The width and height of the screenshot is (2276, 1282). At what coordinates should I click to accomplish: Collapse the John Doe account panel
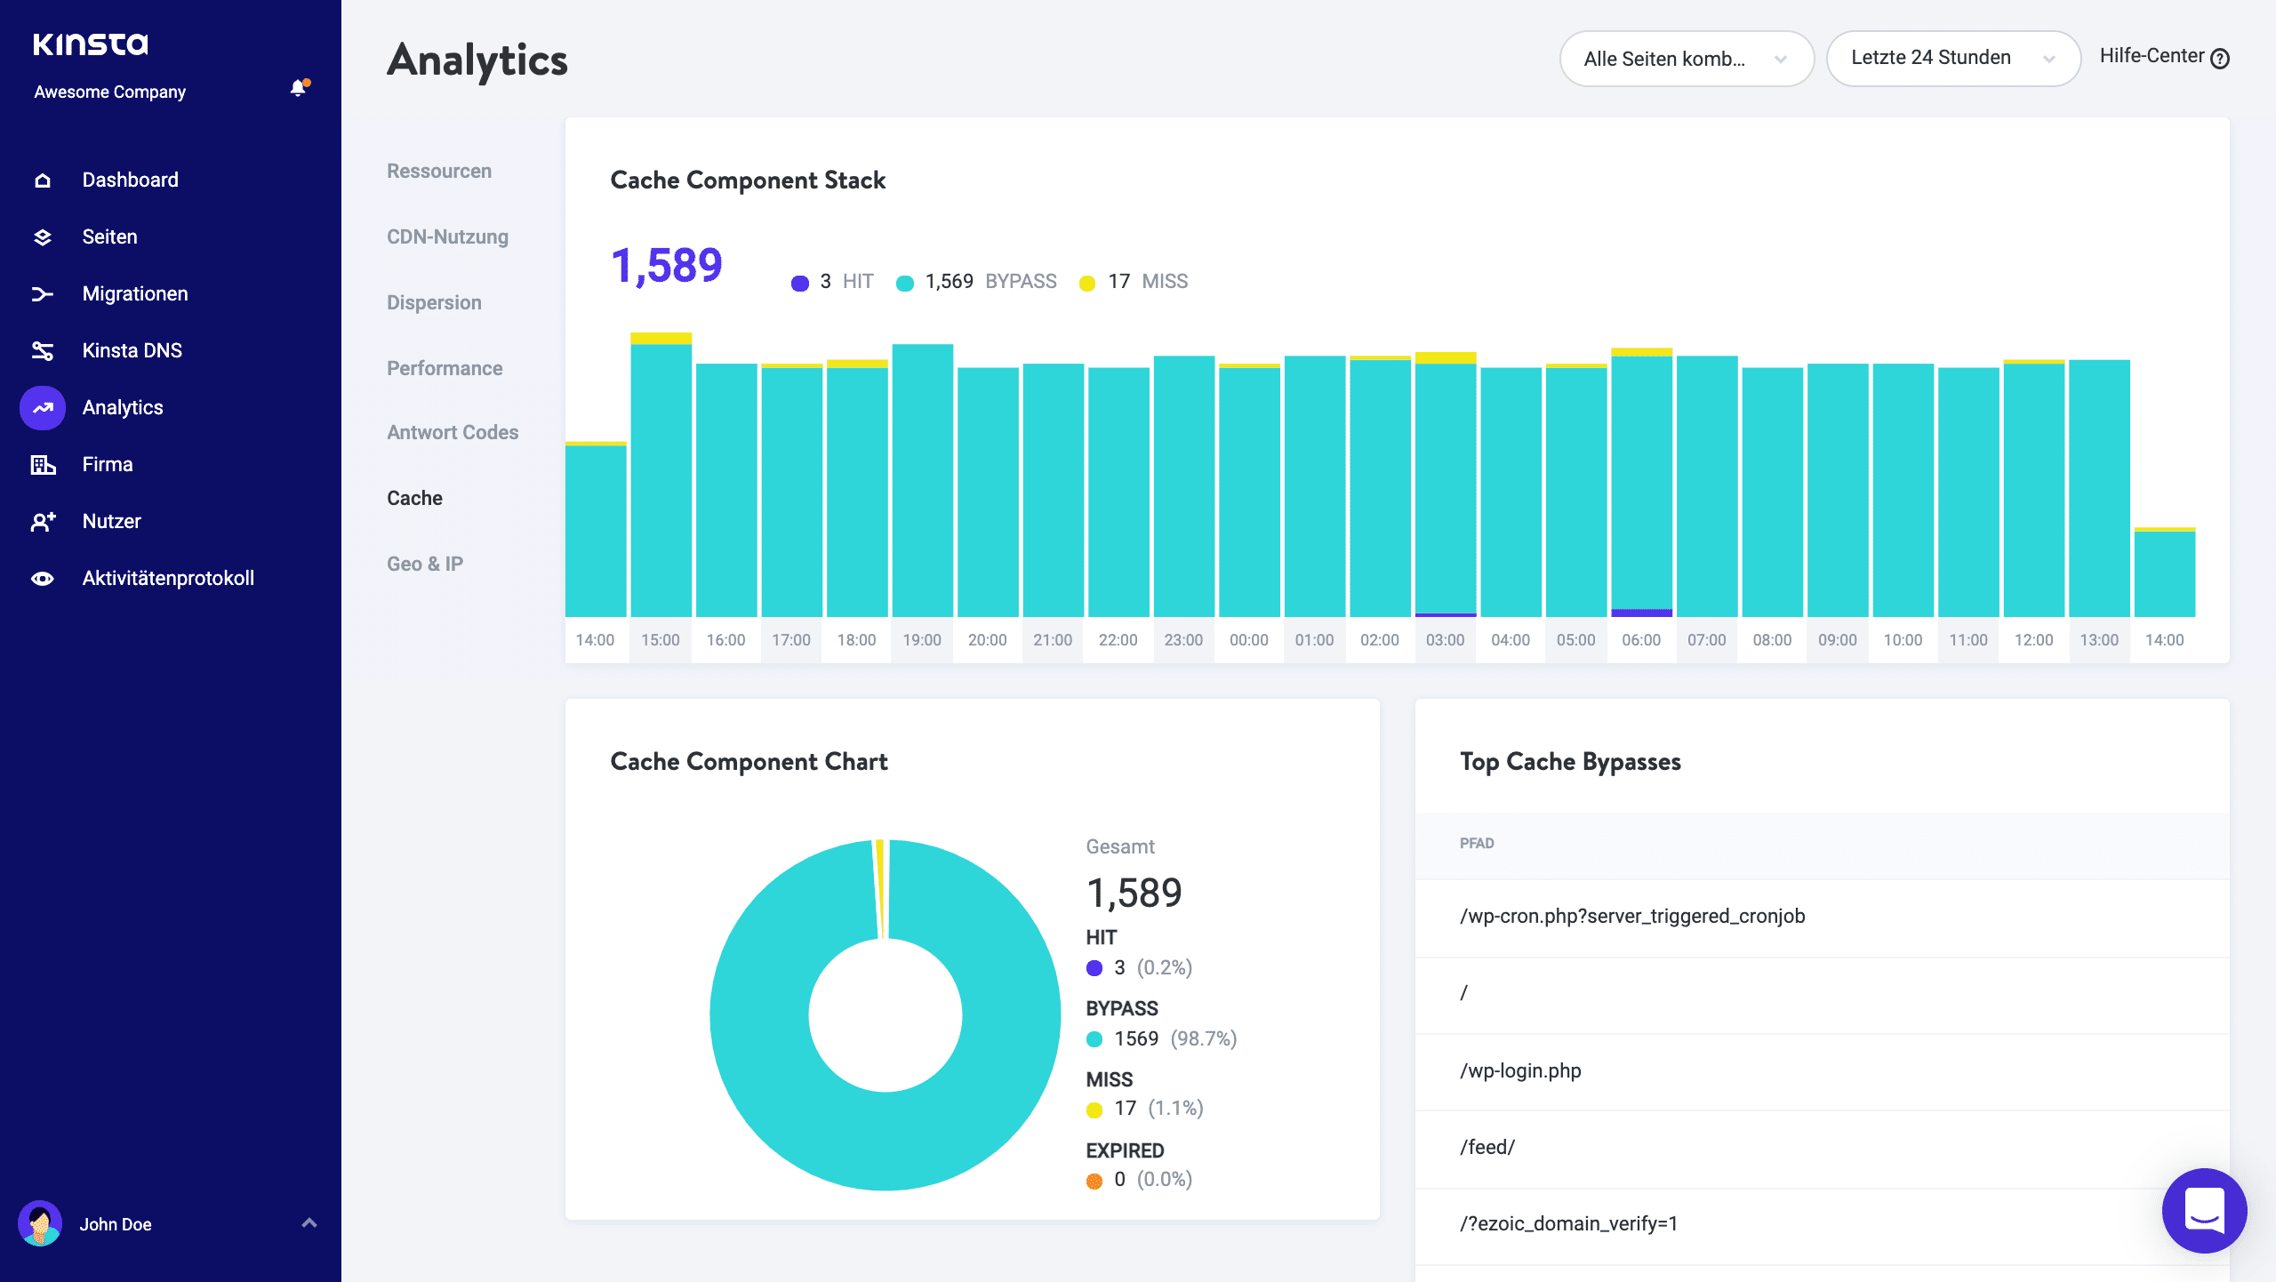309,1222
